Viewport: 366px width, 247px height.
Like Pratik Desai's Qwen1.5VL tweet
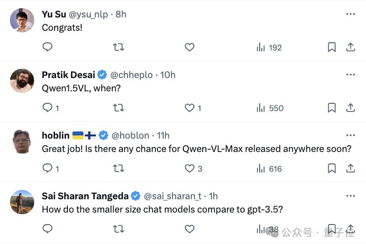tap(190, 108)
